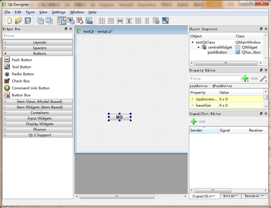Click the Property Editor vertical scrollbar handle

pos(265,98)
